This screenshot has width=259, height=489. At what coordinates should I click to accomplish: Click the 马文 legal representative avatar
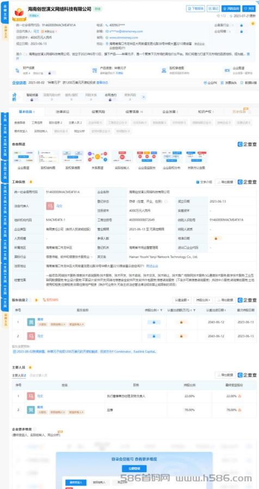[50, 206]
